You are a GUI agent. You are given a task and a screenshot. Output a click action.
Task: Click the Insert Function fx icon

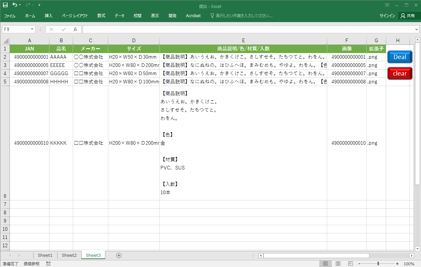click(75, 29)
